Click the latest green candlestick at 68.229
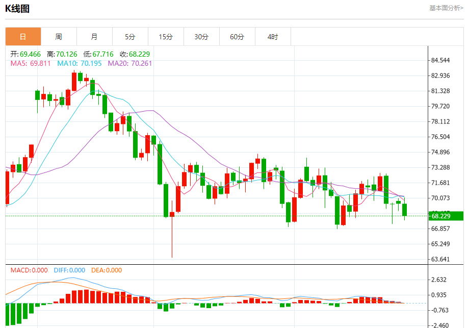The height and width of the screenshot is (328, 468). pos(404,210)
